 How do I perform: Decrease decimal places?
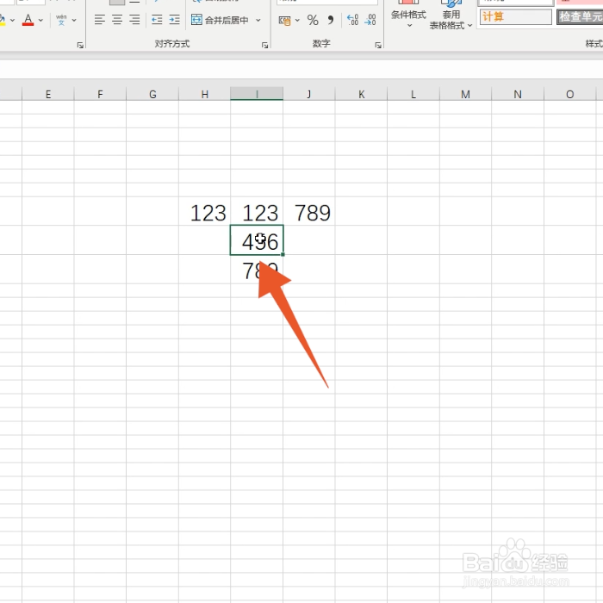(370, 20)
